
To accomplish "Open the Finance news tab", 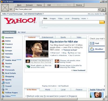I will pyautogui.click(x=79, y=90).
